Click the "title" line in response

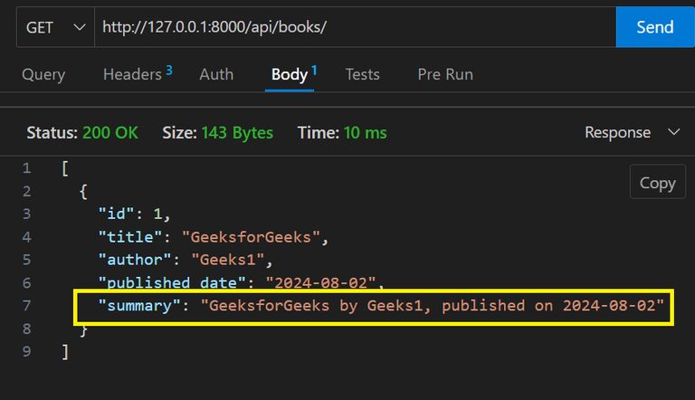pos(213,237)
